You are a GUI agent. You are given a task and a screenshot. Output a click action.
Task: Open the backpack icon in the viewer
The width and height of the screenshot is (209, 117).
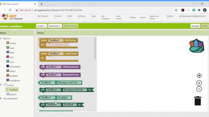pyautogui.click(x=197, y=46)
